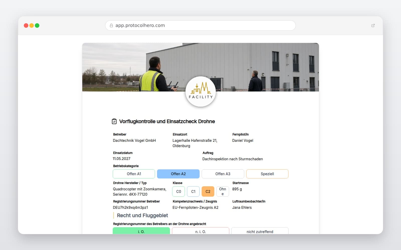Set drone class to C1
Screen dimensions: 401x250
[x=193, y=191]
